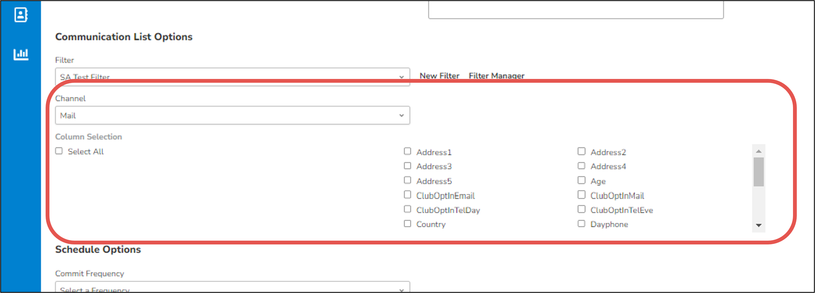Check the ClubOptInTelEve column
815x293 pixels.
581,209
